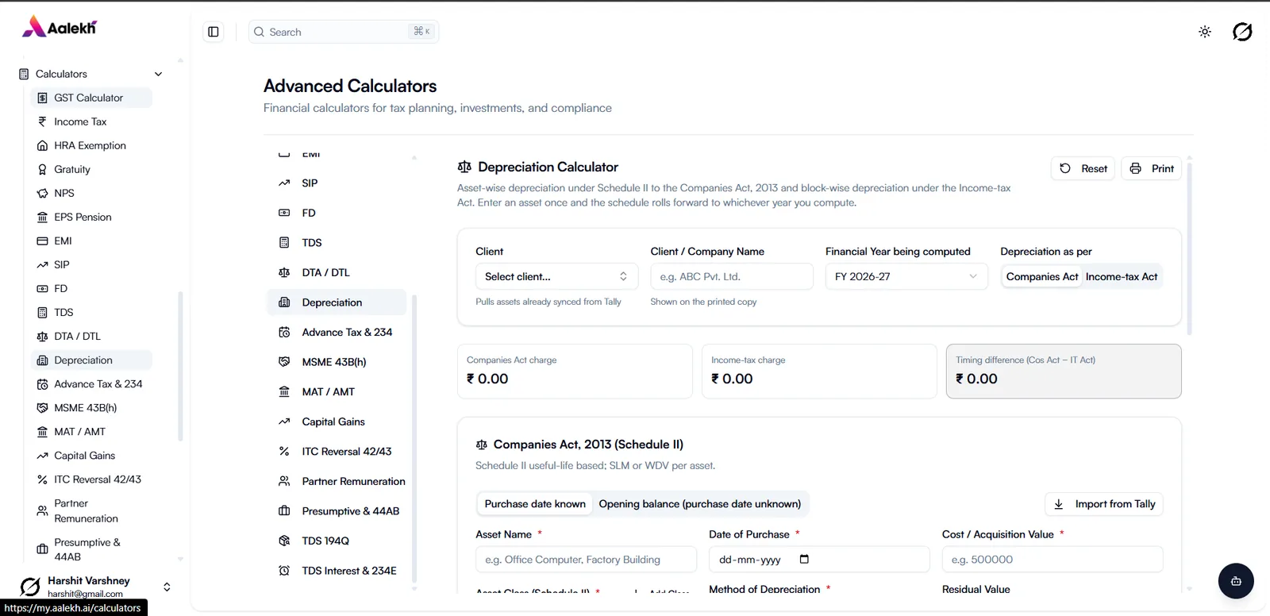Viewport: 1270px width, 616px height.
Task: Open the inner list's Capital Gains calculator
Action: (x=337, y=422)
